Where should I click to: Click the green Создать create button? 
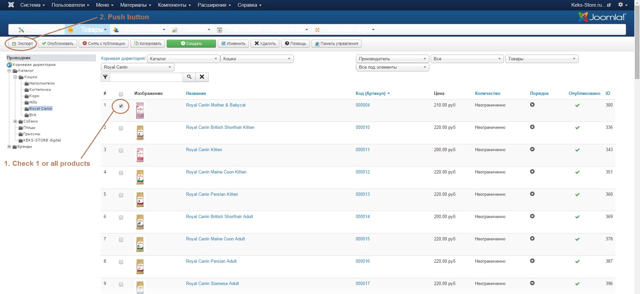click(x=191, y=44)
